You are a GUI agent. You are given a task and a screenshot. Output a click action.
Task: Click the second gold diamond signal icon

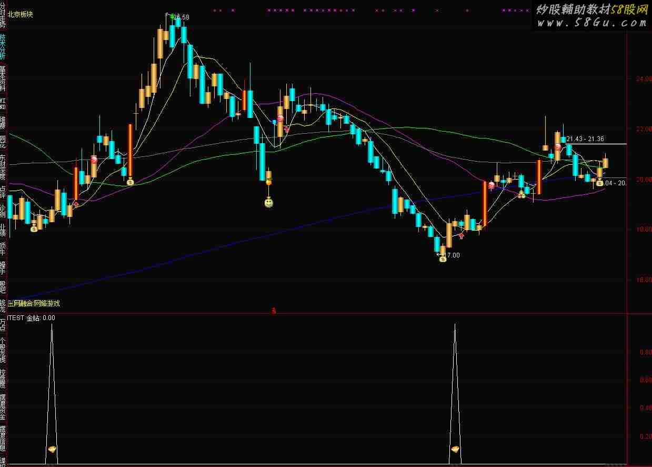pyautogui.click(x=455, y=449)
